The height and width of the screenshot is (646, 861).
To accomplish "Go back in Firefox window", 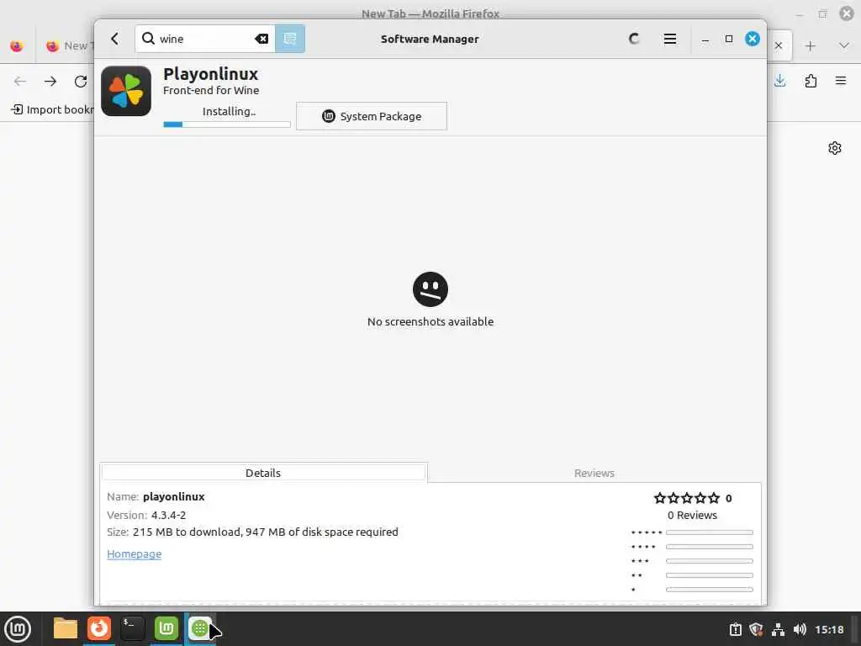I will [20, 82].
